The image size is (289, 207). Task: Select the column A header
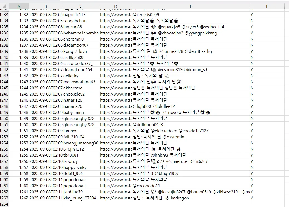pyautogui.click(x=19, y=6)
